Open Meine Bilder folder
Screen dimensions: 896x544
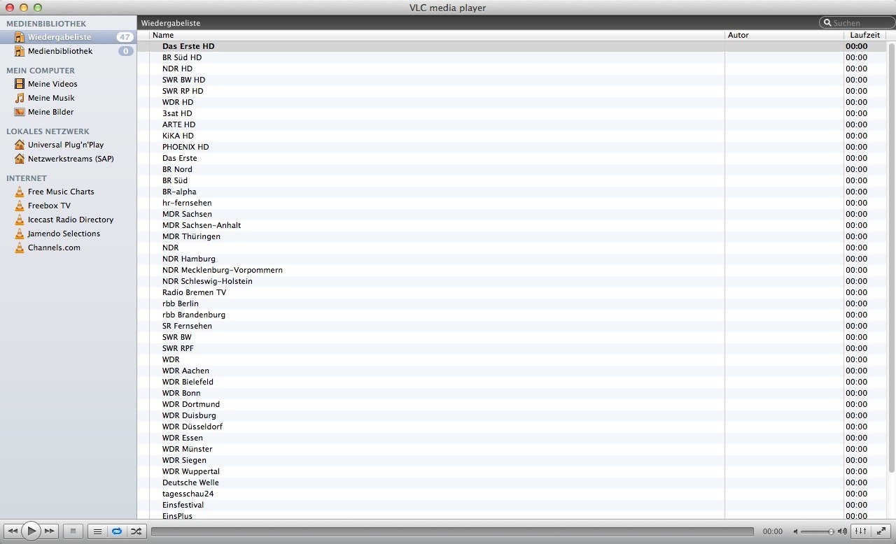[x=68, y=112]
